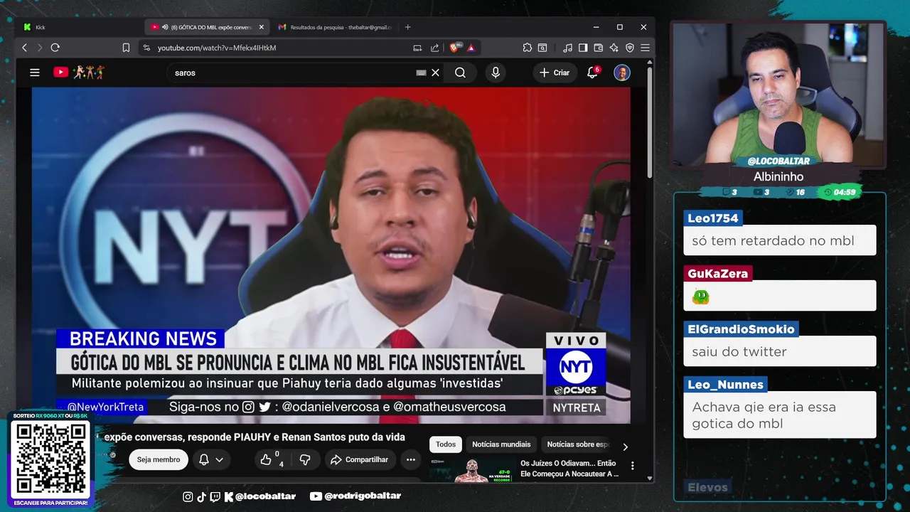Open channel notification bell dropdown
Viewport: 910px width, 512px height.
pos(210,459)
